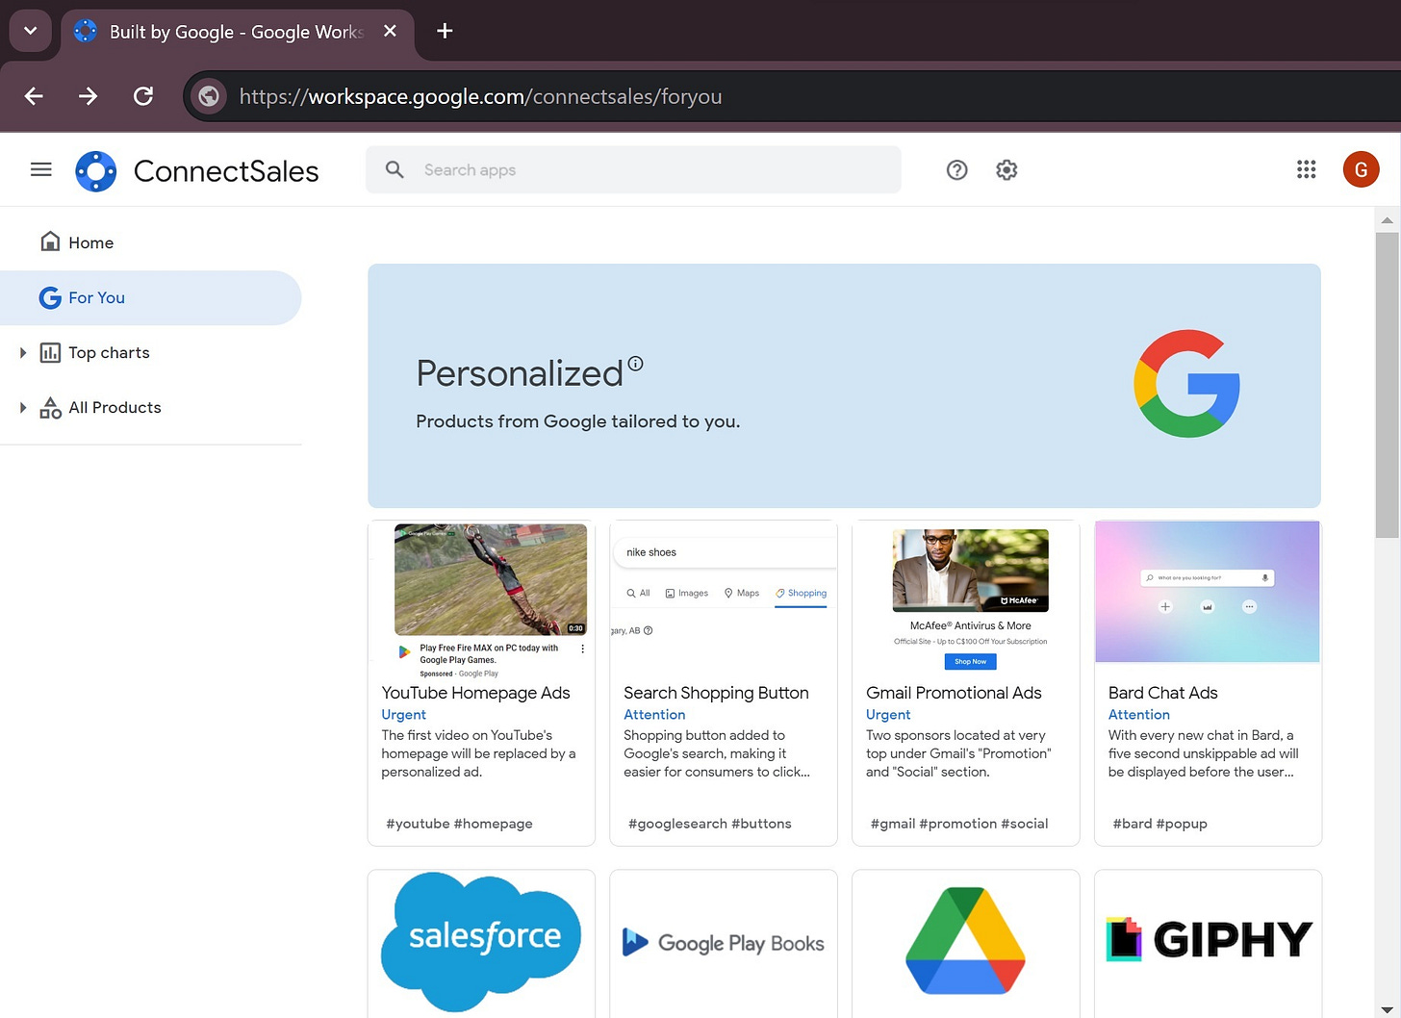Open the G account avatar

(1361, 170)
